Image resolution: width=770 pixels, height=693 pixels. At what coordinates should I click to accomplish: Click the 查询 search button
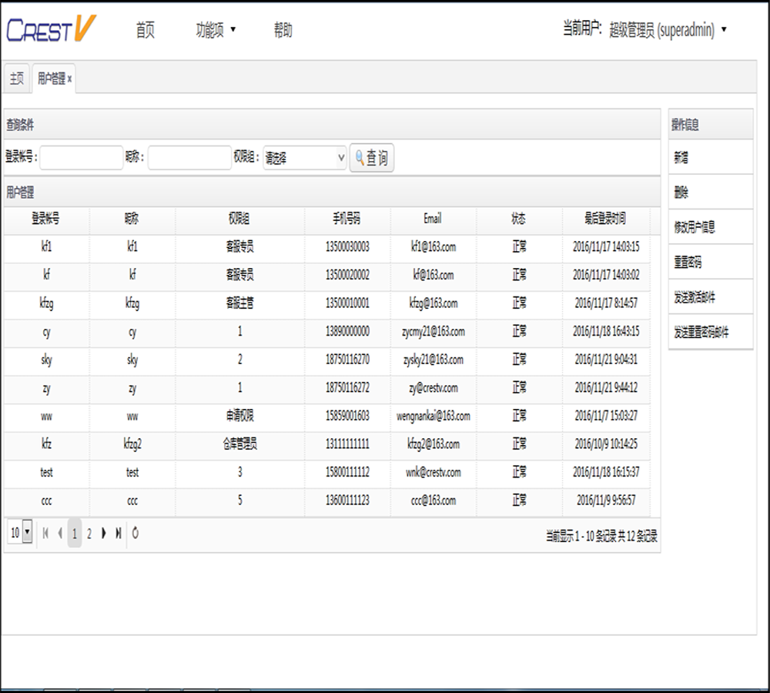click(372, 158)
